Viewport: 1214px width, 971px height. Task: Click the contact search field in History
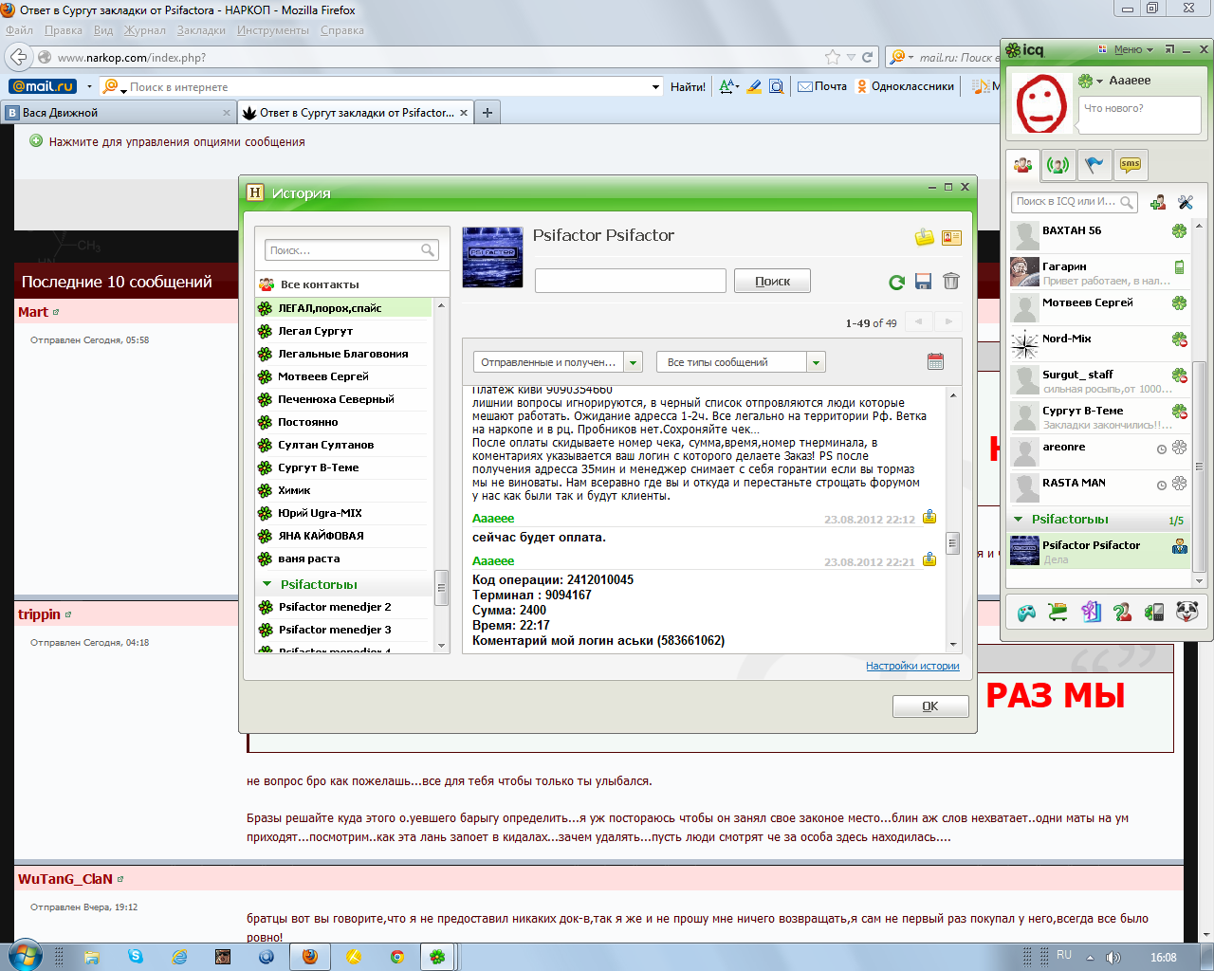click(352, 250)
